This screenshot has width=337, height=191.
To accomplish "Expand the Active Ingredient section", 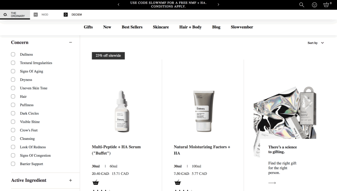I will [70, 180].
